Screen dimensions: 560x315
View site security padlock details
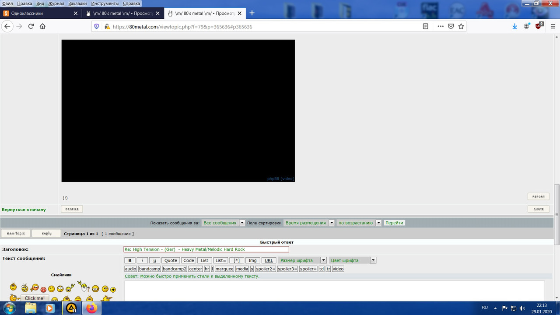click(x=106, y=26)
